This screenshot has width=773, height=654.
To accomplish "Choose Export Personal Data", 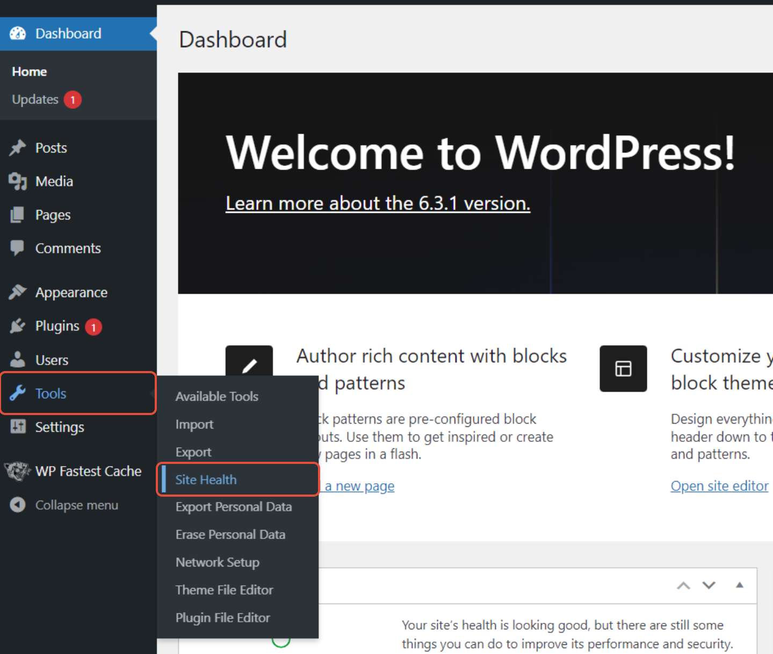I will click(234, 507).
